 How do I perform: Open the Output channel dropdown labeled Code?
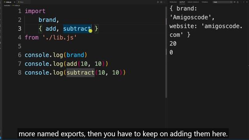click(223, 2)
